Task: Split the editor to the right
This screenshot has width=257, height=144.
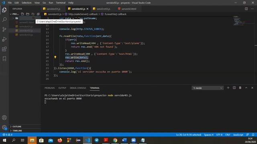Action: point(246,9)
